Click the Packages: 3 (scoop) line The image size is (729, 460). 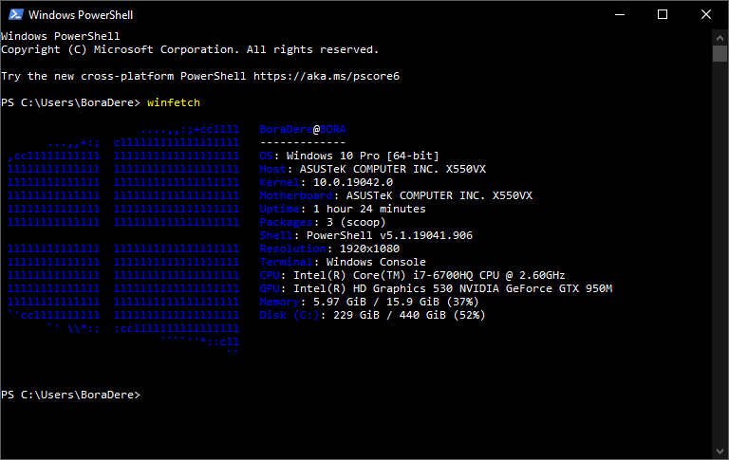323,222
